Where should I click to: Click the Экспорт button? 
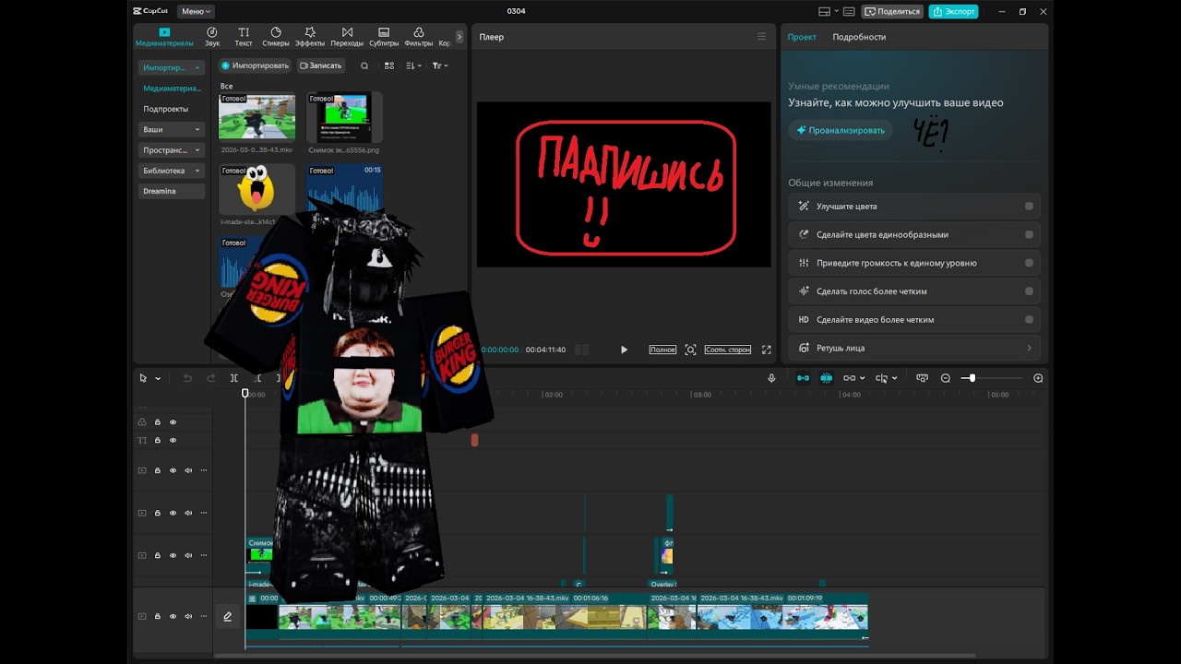[x=953, y=11]
